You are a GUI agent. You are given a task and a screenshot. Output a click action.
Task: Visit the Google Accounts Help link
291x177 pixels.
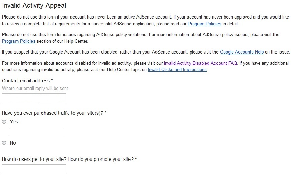click(241, 52)
